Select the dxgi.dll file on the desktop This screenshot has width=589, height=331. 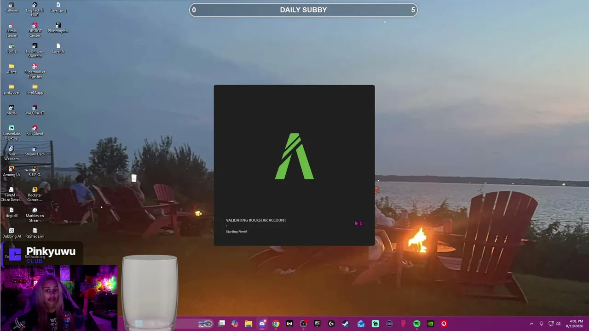pyautogui.click(x=12, y=212)
